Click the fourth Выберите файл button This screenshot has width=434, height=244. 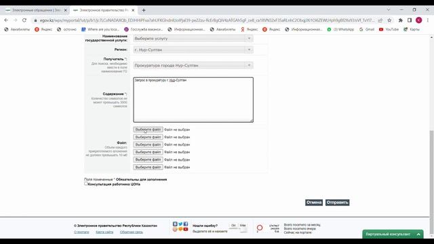(x=148, y=152)
